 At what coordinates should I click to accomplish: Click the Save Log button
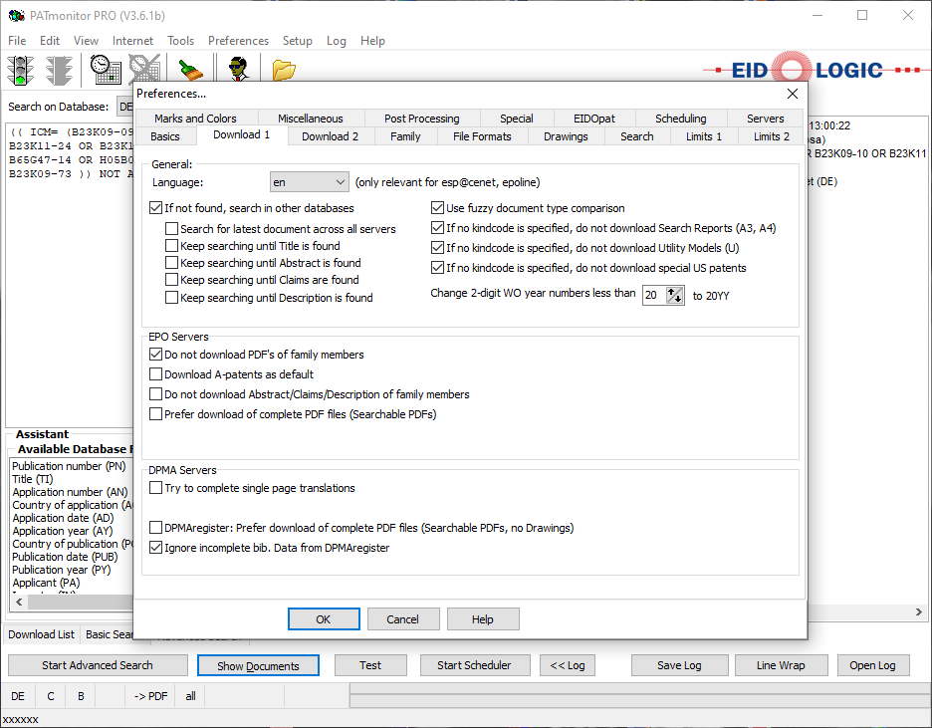click(x=679, y=665)
